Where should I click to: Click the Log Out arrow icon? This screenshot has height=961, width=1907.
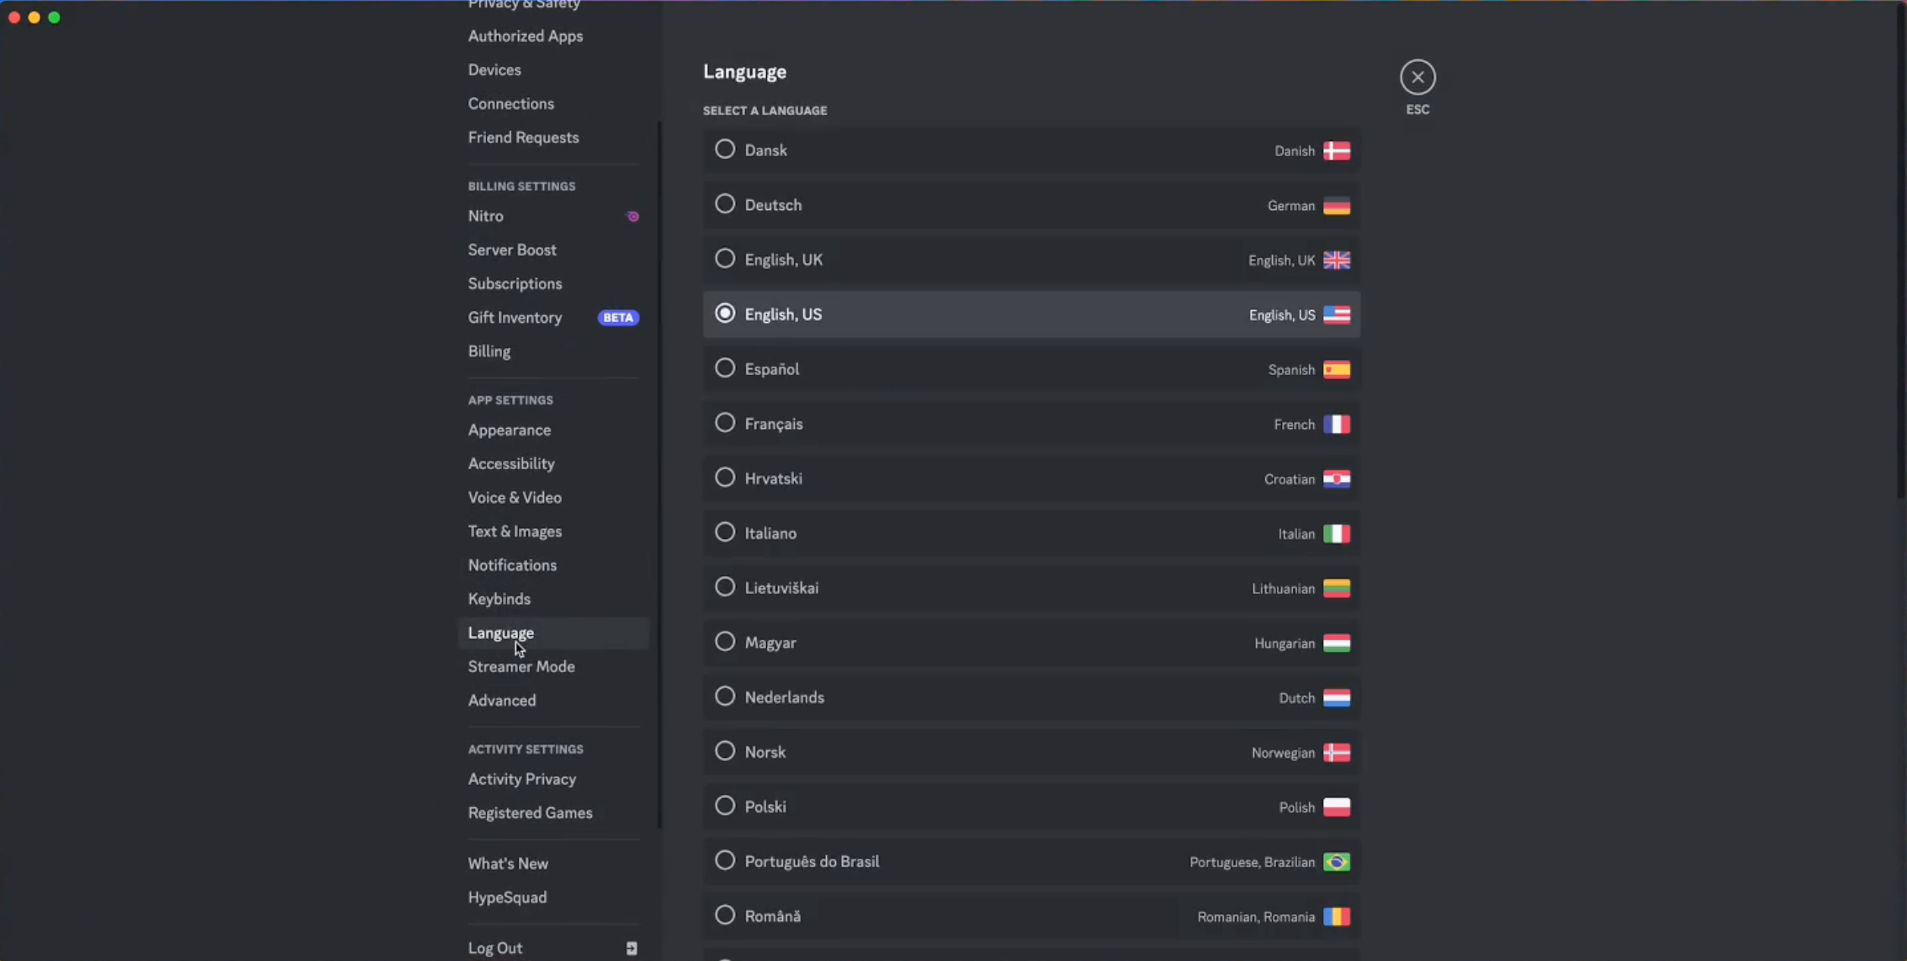coord(631,948)
